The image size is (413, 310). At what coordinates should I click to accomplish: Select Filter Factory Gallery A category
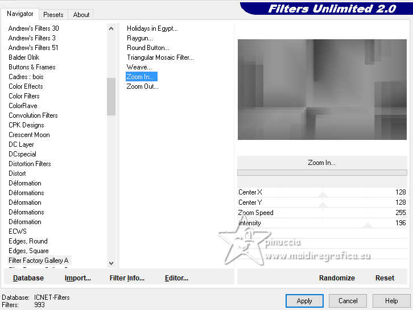point(39,261)
